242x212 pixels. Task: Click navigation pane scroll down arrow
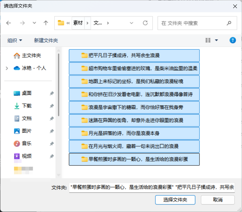point(59,175)
